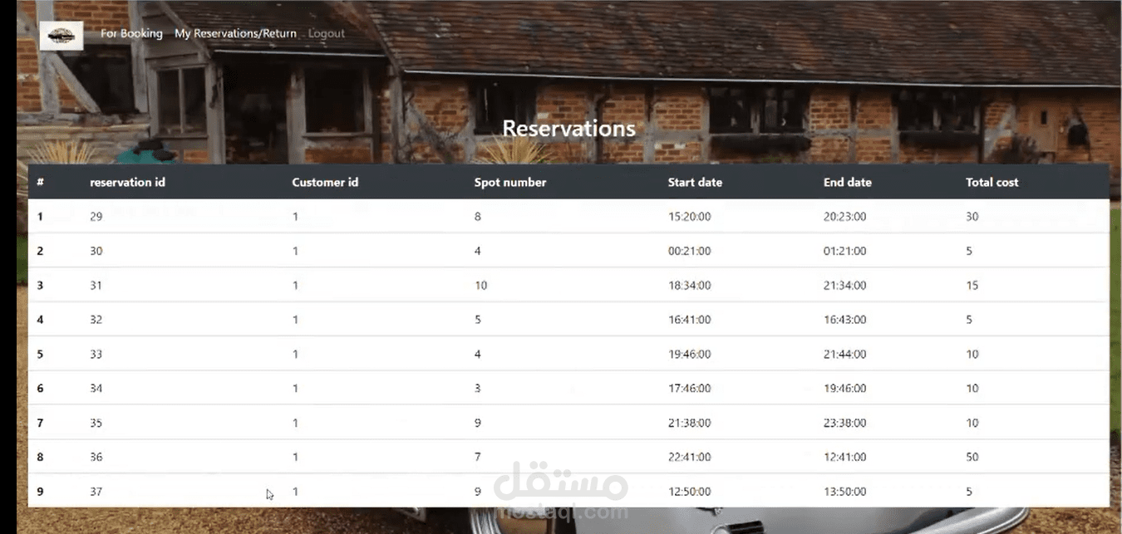Click start time 18:34:00
Image resolution: width=1122 pixels, height=534 pixels.
click(x=690, y=286)
